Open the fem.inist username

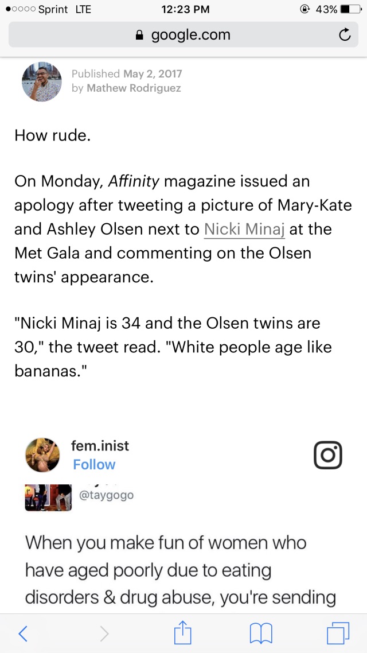click(100, 445)
